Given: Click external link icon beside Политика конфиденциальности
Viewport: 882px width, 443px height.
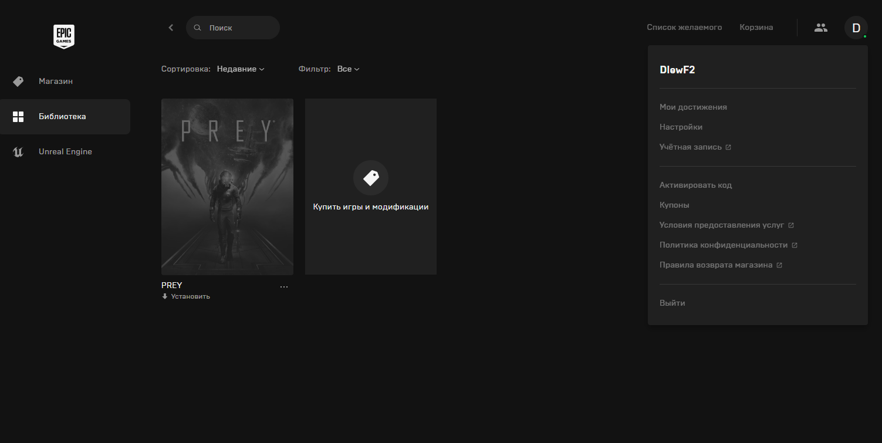Looking at the screenshot, I should click(x=795, y=245).
